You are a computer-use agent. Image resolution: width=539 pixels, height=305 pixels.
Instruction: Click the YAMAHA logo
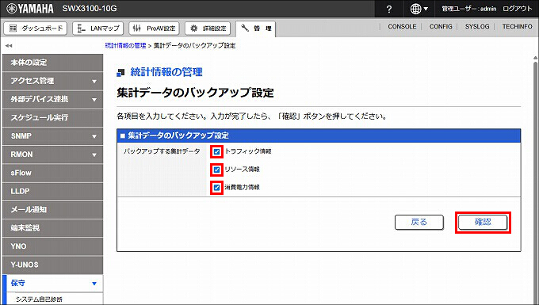click(30, 9)
